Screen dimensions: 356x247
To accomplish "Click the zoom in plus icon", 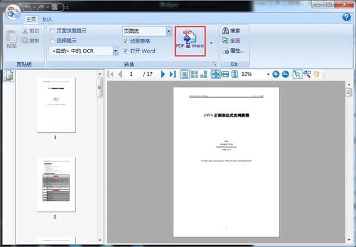I will point(276,74).
